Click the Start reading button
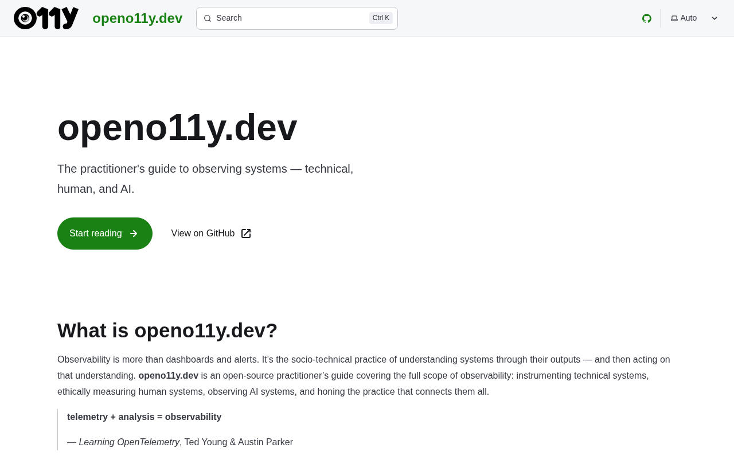This screenshot has height=459, width=734. pyautogui.click(x=105, y=234)
